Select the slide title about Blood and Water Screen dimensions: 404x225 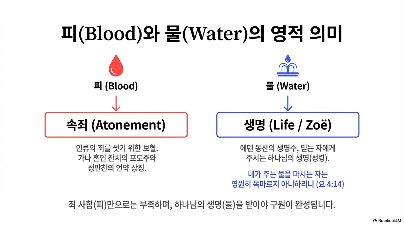(201, 35)
